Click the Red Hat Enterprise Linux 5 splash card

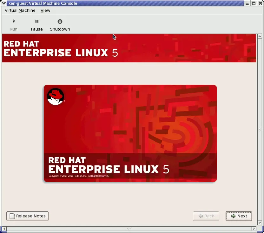(130, 133)
